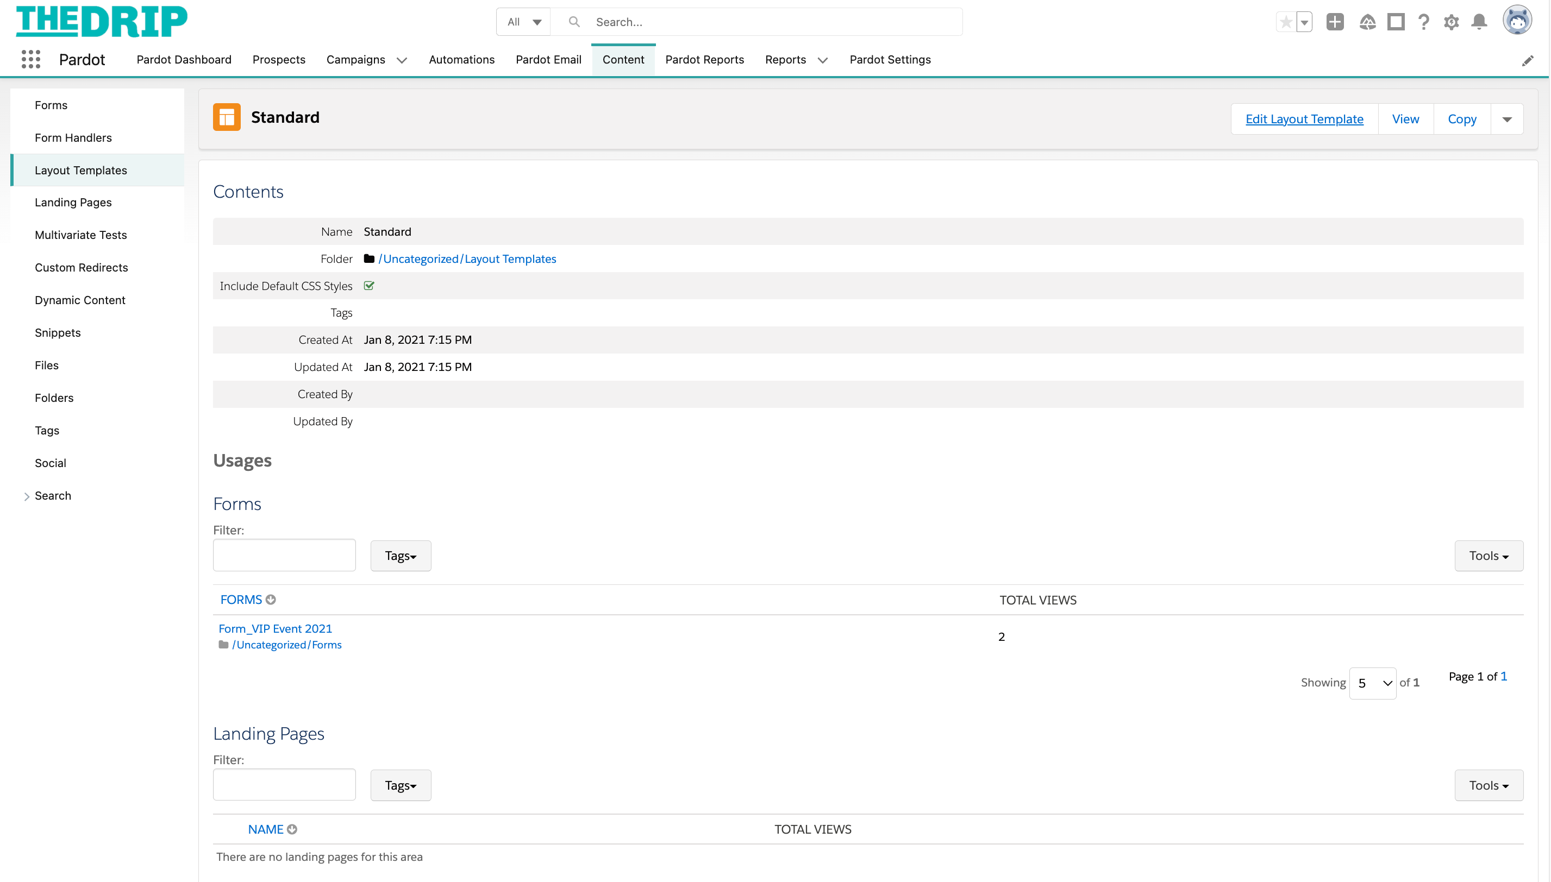Expand the Reports menu chevron
Viewport: 1551px width, 882px height.
tap(822, 60)
